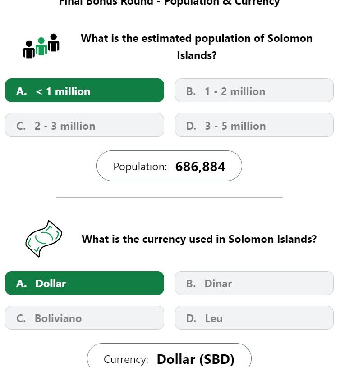Click the Solomon Islands population question text
The image size is (340, 367).
pos(197,47)
